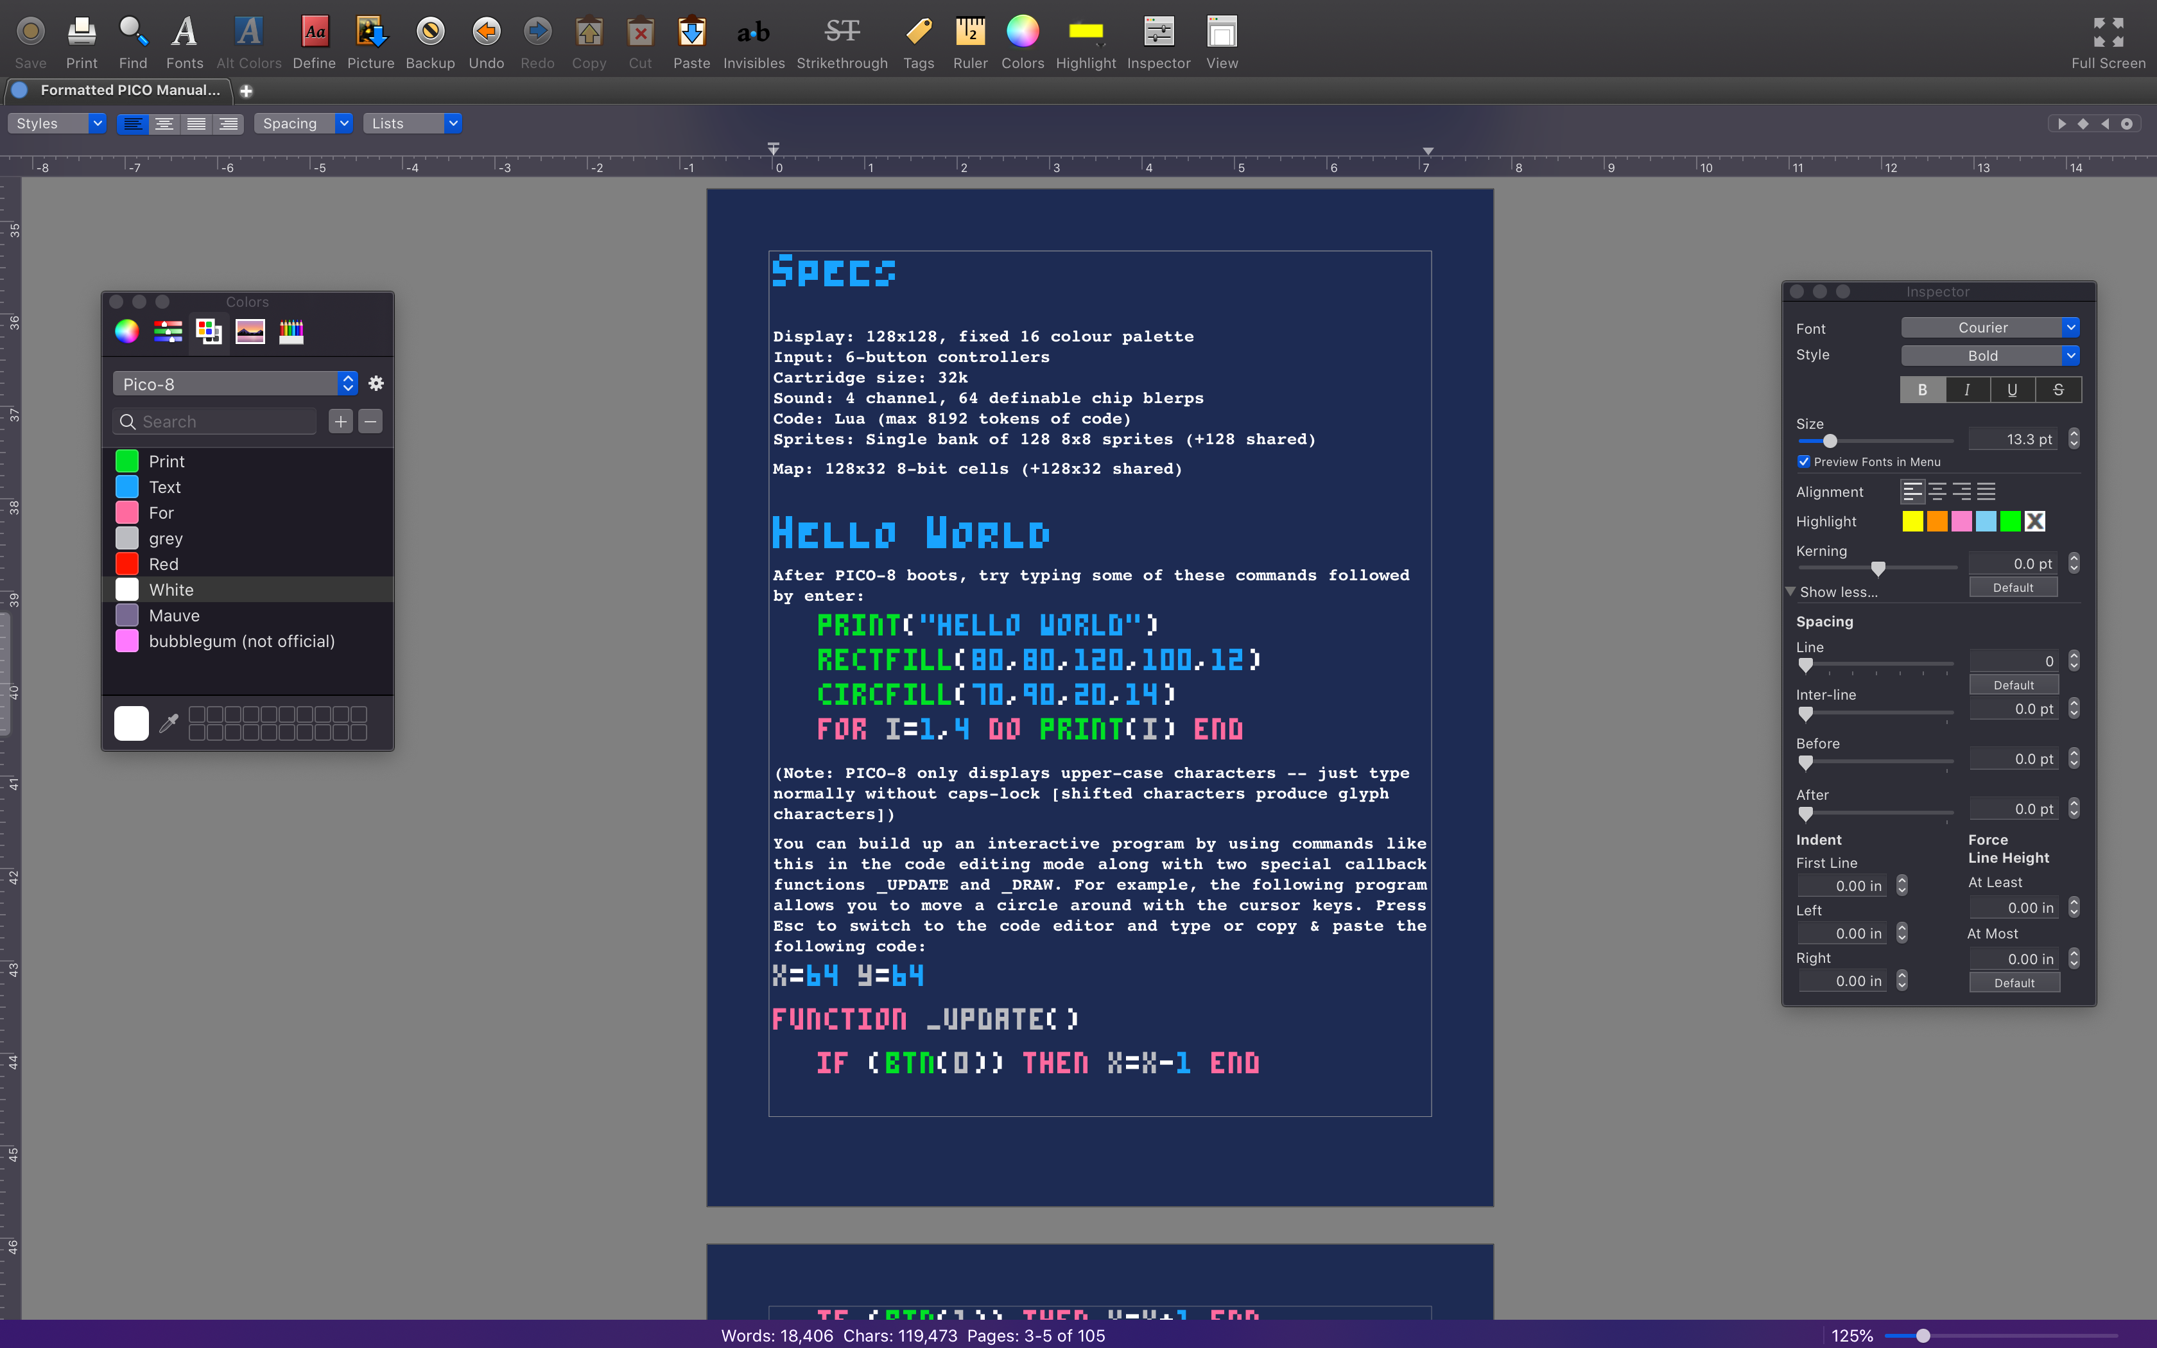Select the Print color in list
The height and width of the screenshot is (1348, 2157).
248,461
